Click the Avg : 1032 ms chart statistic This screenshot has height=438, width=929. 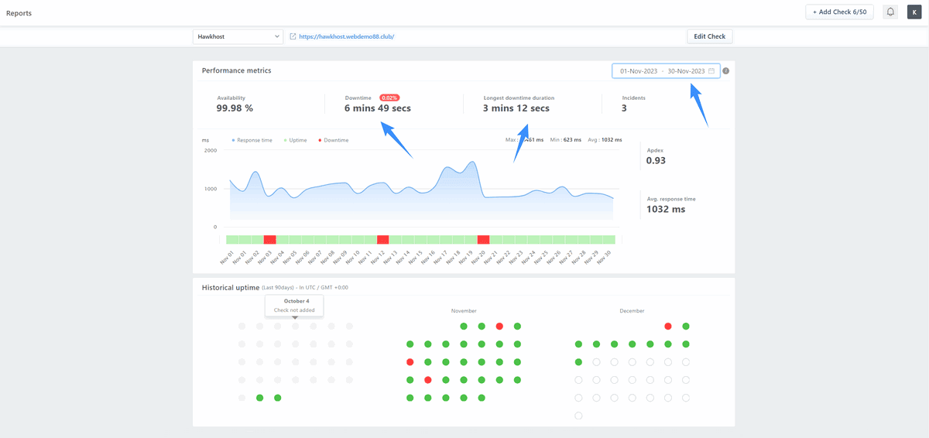605,140
